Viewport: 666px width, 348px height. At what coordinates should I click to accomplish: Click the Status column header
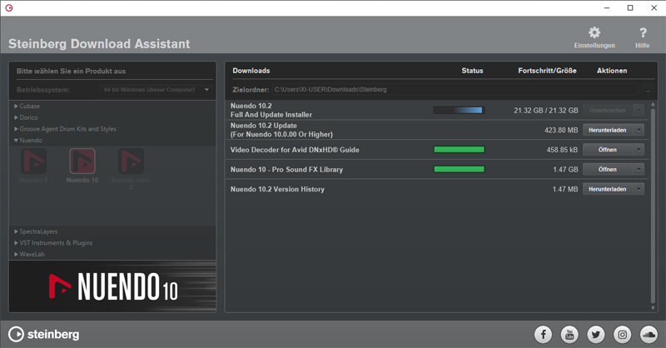pyautogui.click(x=472, y=71)
